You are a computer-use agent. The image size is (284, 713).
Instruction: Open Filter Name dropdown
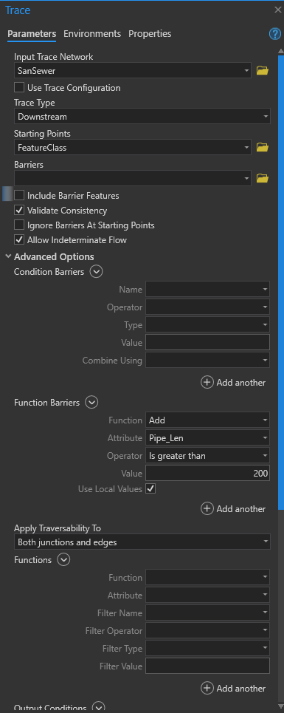pyautogui.click(x=207, y=613)
